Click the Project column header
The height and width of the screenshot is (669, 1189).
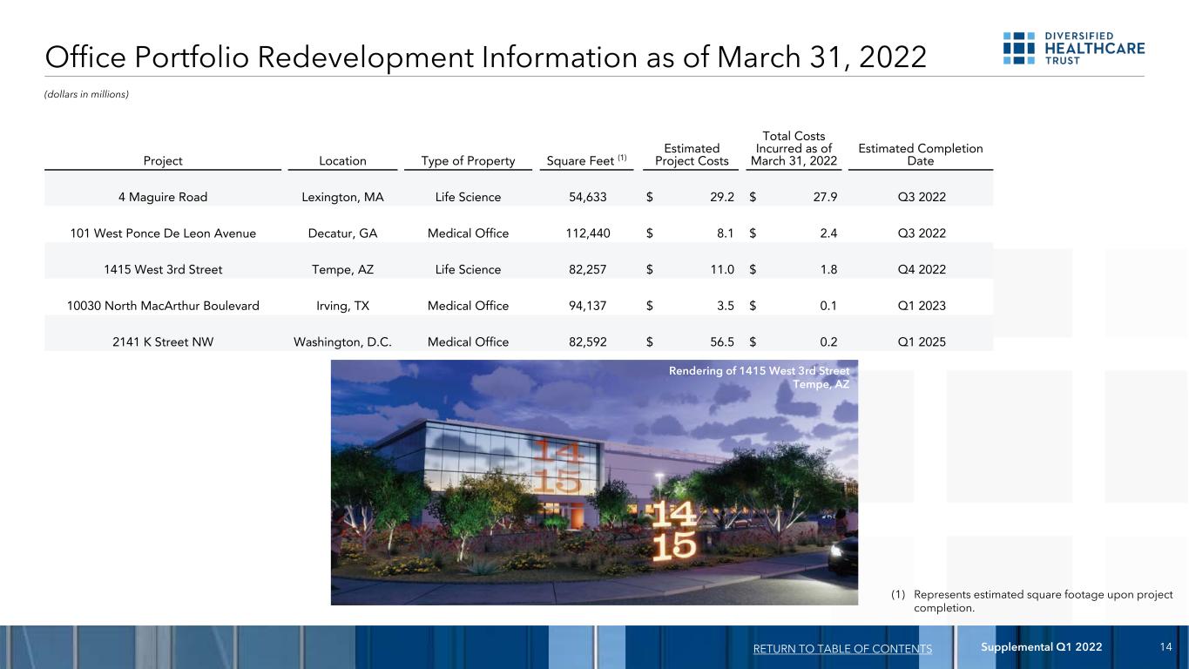(163, 161)
